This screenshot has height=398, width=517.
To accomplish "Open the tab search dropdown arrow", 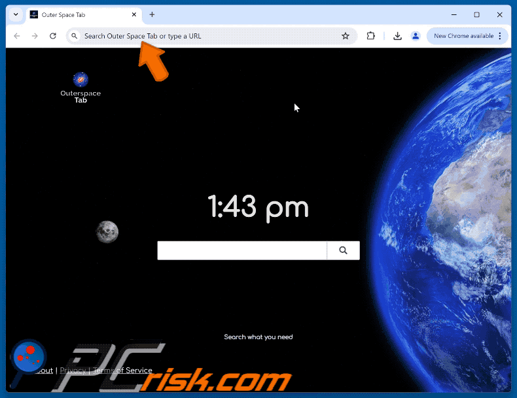I will click(x=16, y=14).
